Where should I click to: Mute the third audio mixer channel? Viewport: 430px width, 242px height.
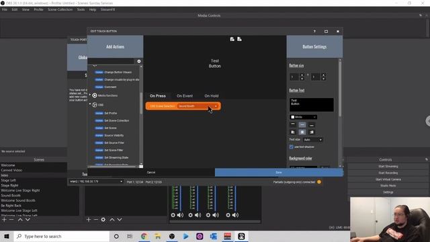tap(216, 215)
